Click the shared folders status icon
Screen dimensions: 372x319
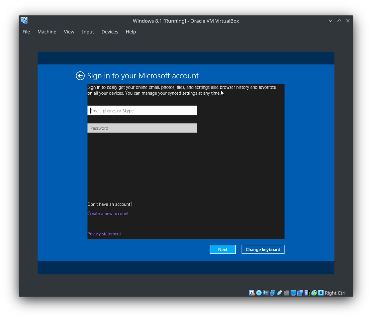coord(286,293)
